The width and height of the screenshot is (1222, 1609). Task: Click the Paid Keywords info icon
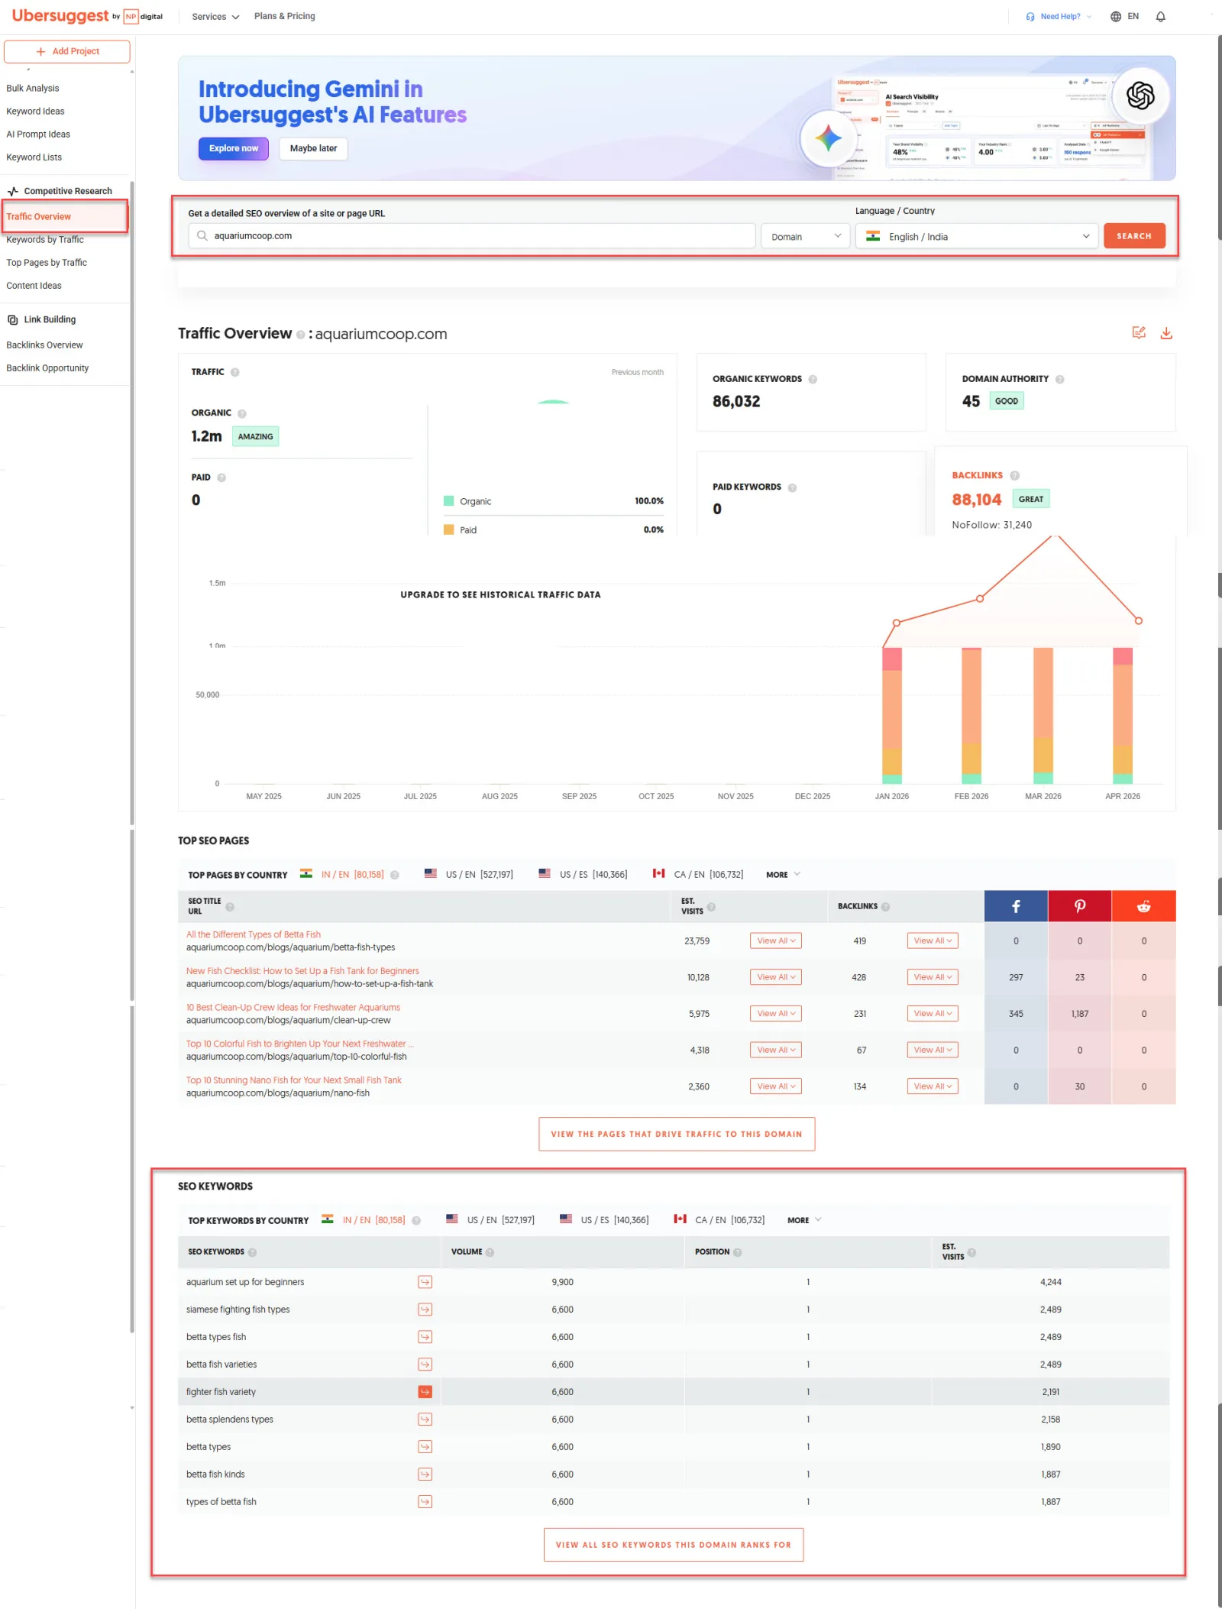[x=792, y=487]
